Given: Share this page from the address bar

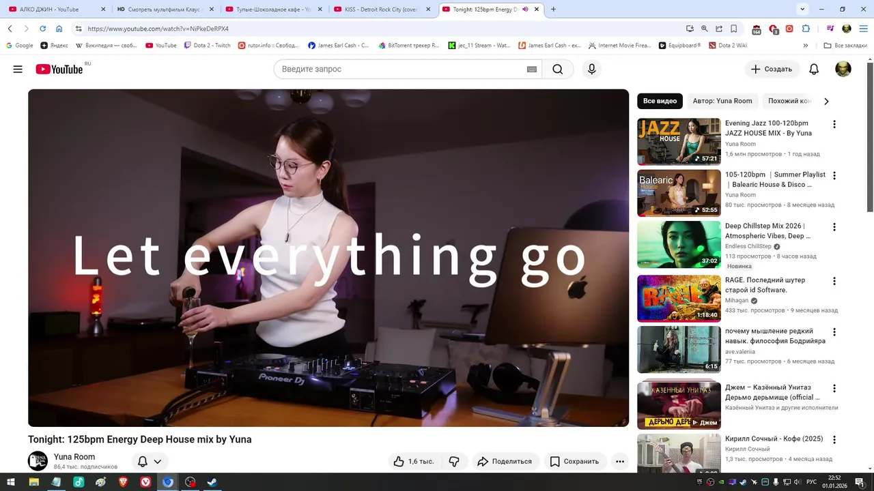Looking at the screenshot, I should click(x=719, y=29).
